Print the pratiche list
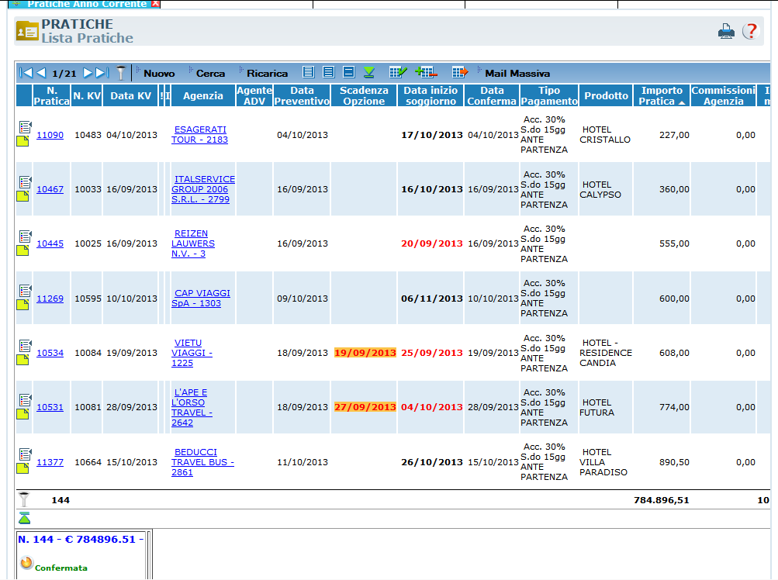The image size is (778, 580). (x=726, y=31)
